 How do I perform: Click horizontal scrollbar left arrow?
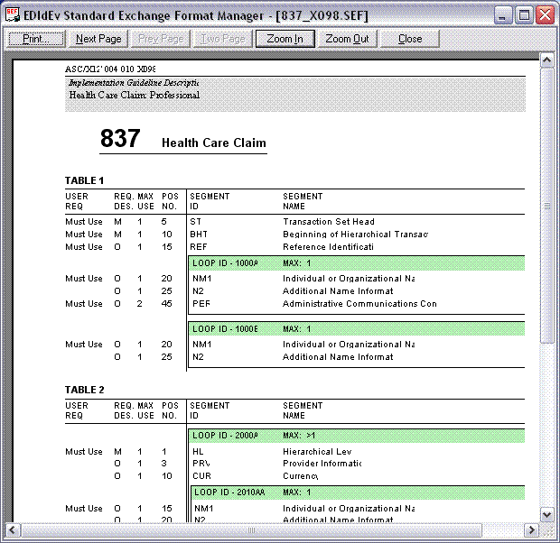coord(13,530)
